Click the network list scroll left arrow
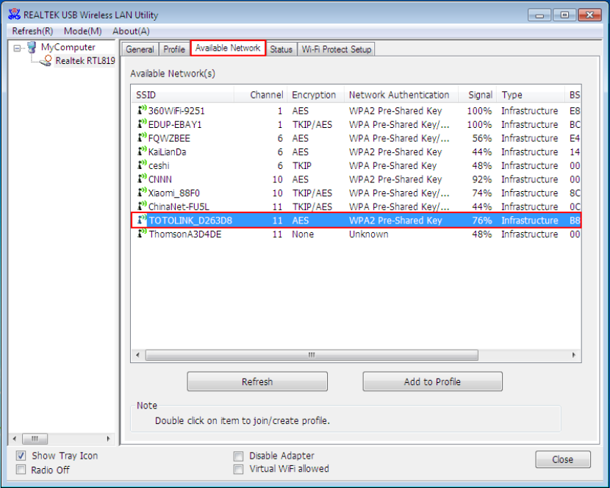The height and width of the screenshot is (488, 610). (137, 355)
